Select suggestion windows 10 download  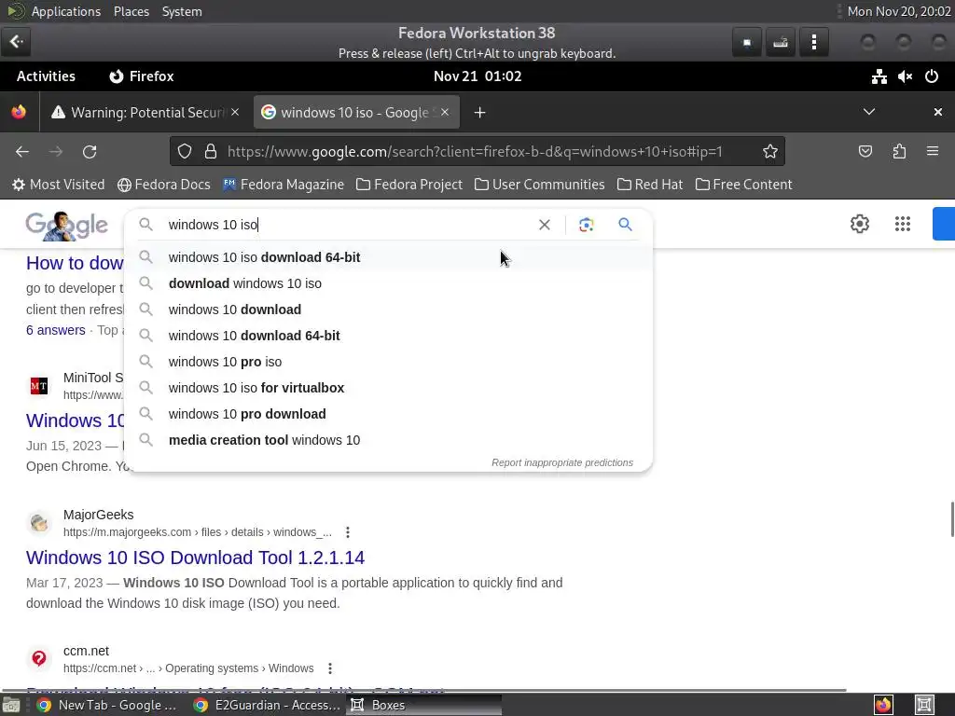[x=389, y=310]
